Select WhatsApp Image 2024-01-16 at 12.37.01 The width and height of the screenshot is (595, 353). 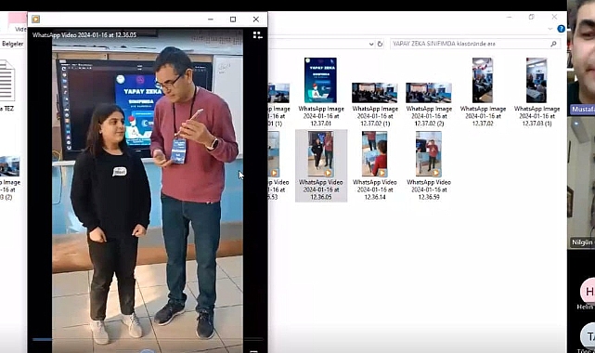[321, 92]
